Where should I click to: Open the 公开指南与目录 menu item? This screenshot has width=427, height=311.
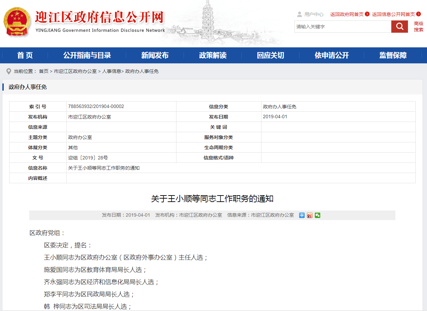click(87, 56)
